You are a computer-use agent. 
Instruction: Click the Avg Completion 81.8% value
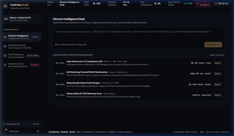click(157, 3)
